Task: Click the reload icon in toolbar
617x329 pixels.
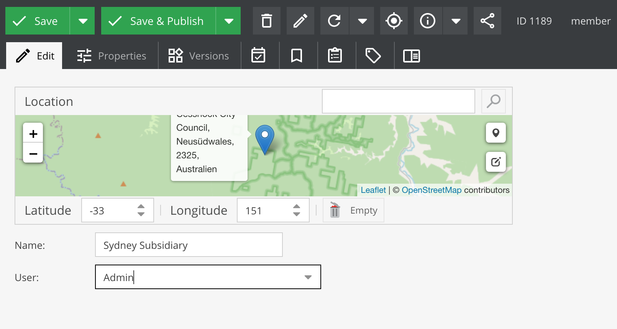Action: tap(334, 21)
